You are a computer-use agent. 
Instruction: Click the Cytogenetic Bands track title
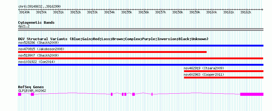coord(36,23)
